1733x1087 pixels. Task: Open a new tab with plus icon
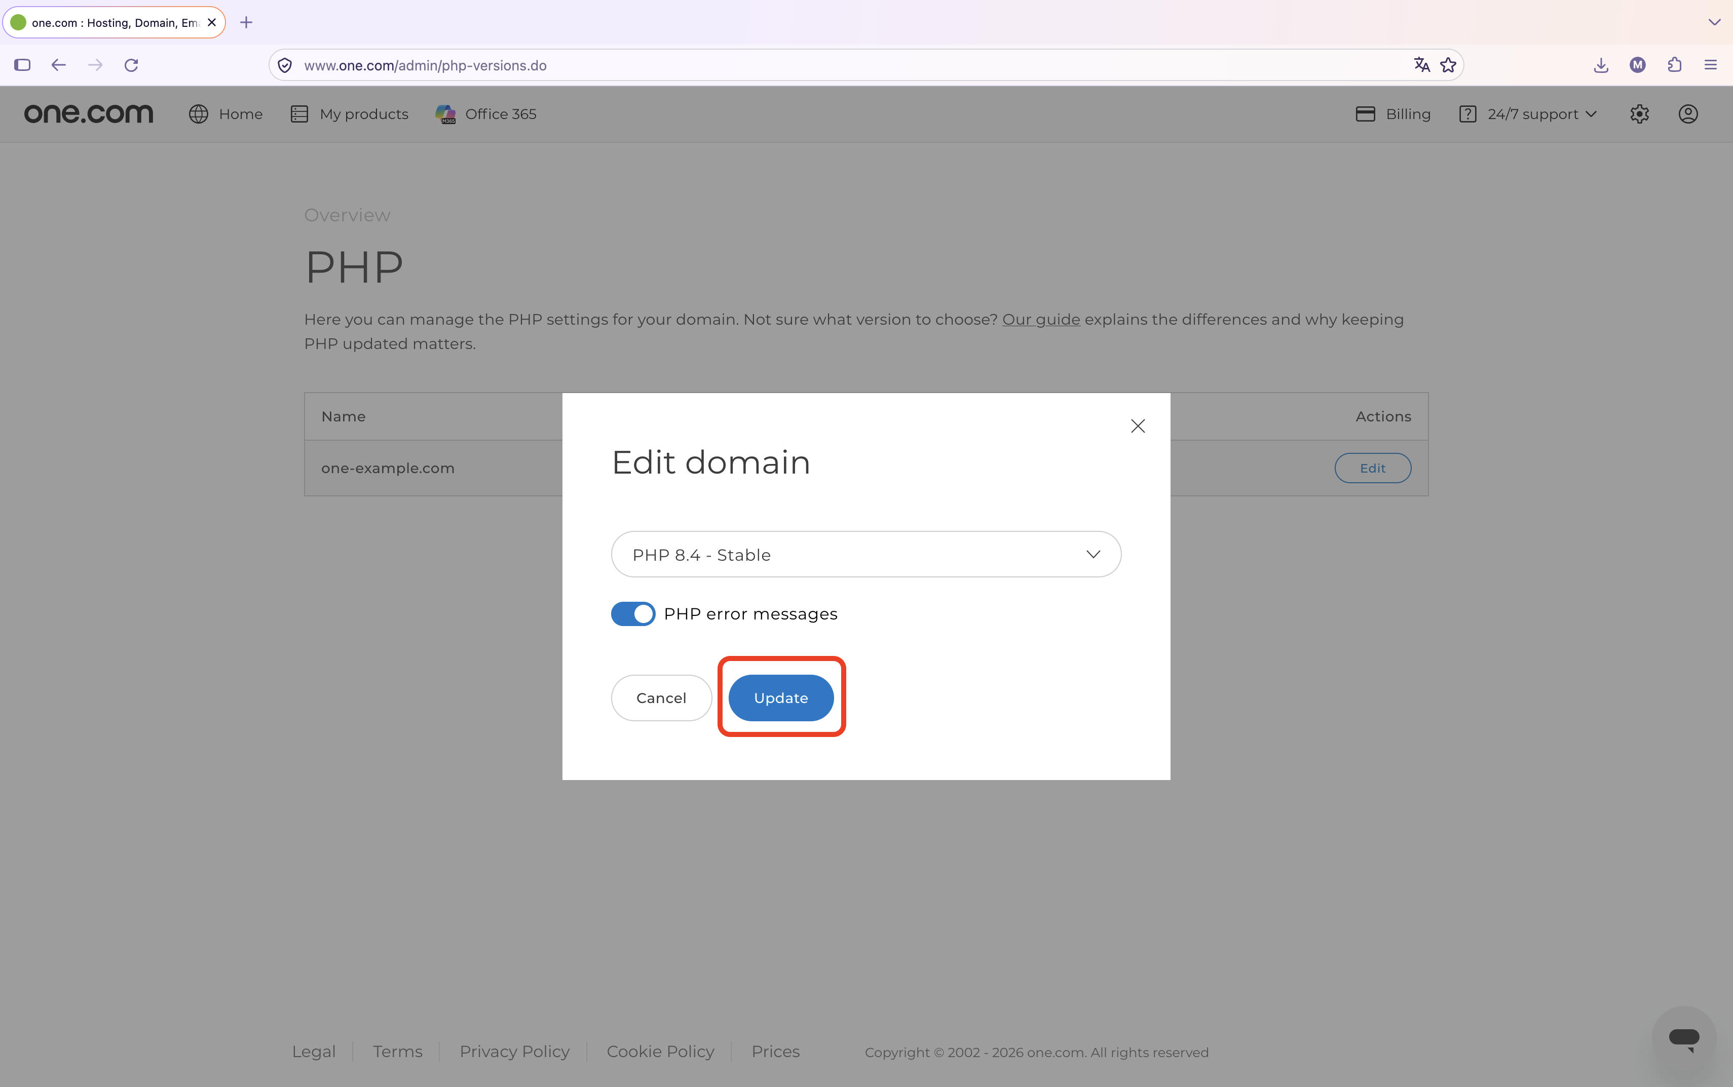pyautogui.click(x=246, y=22)
